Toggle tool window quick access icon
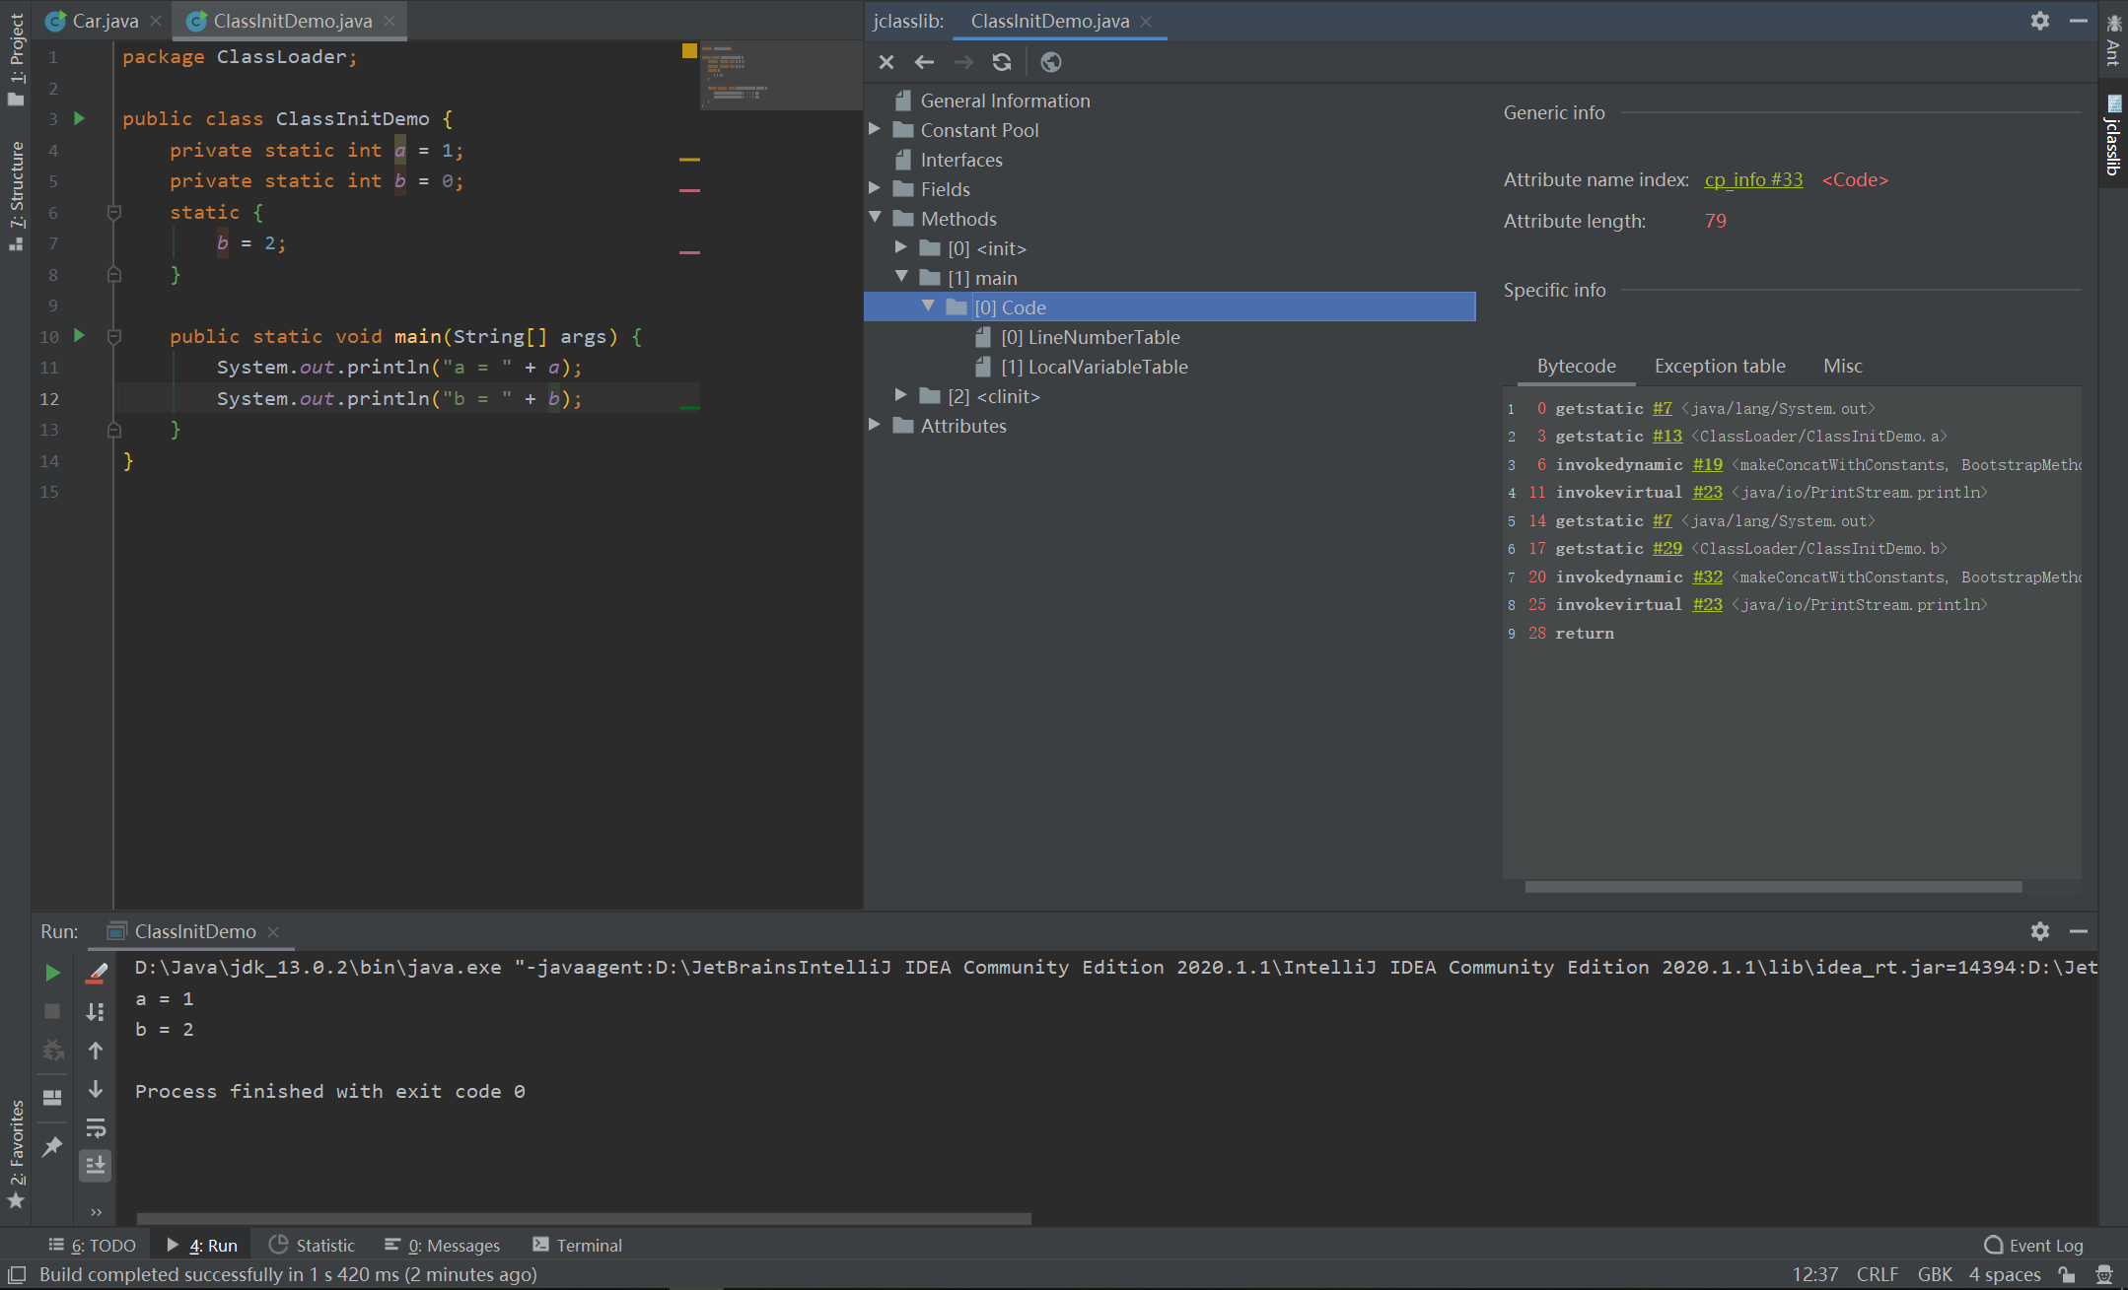 [x=17, y=1274]
